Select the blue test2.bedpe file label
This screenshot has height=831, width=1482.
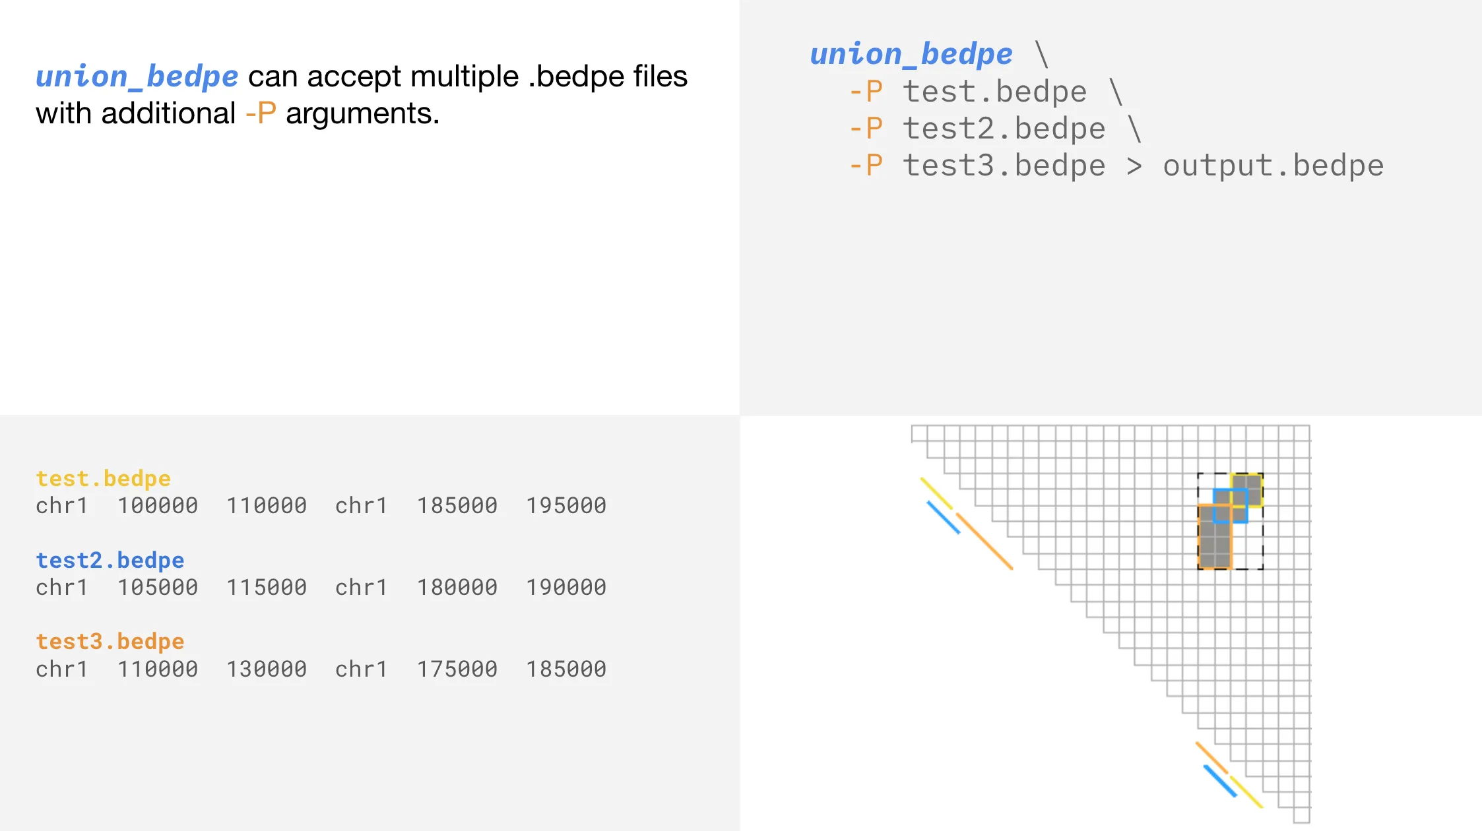[x=110, y=561]
